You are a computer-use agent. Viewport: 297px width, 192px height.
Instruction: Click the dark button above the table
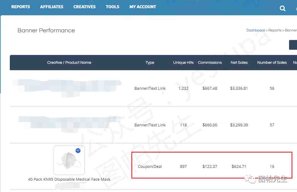(x=293, y=45)
